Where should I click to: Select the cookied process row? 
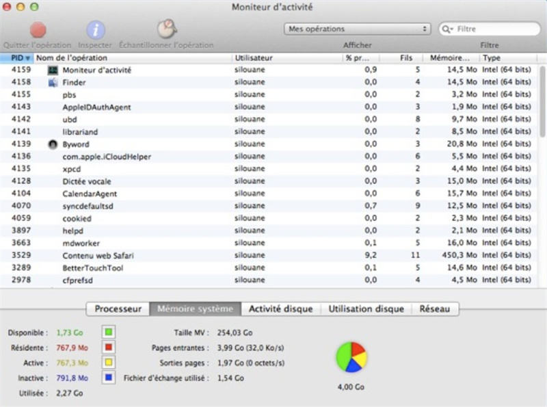269,218
